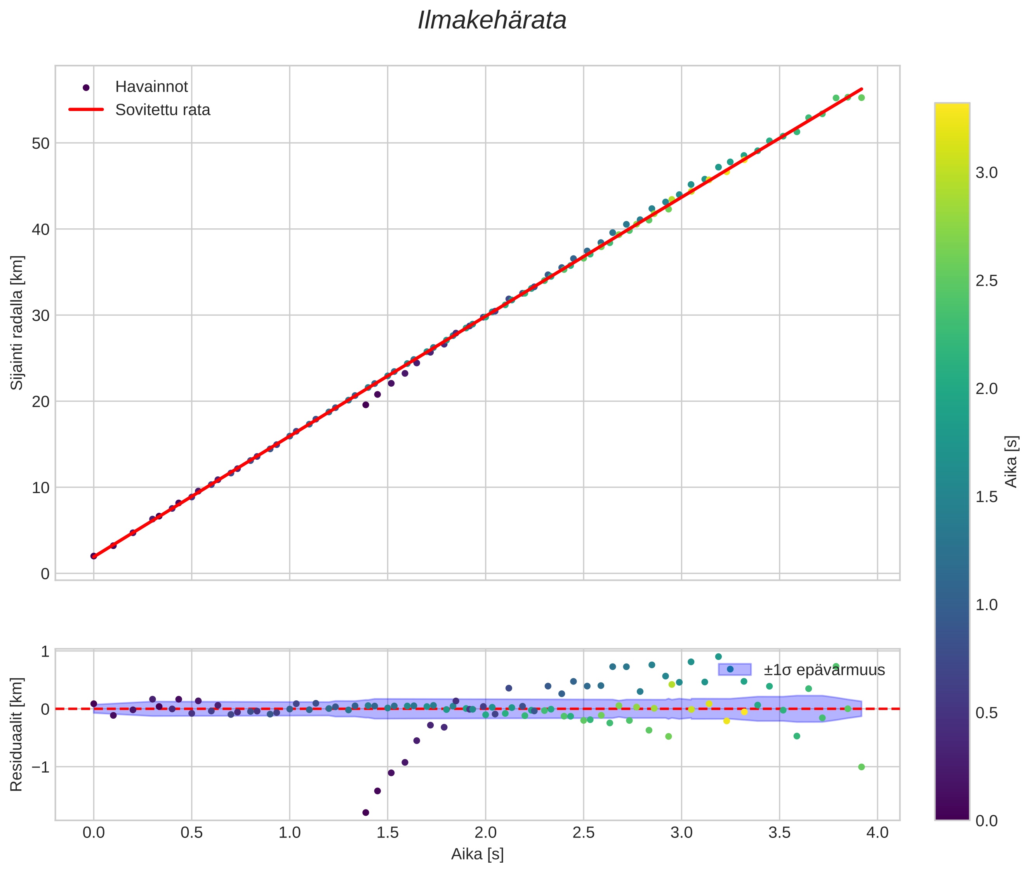Screen dimensions: 1029x872
Task: Click the Havainnot legend text
Action: [151, 87]
